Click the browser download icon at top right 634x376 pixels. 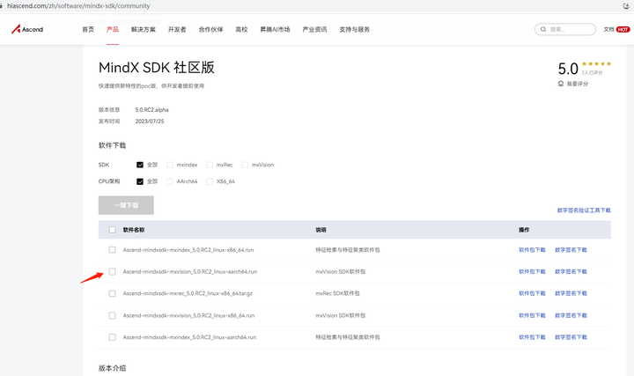tap(626, 5)
